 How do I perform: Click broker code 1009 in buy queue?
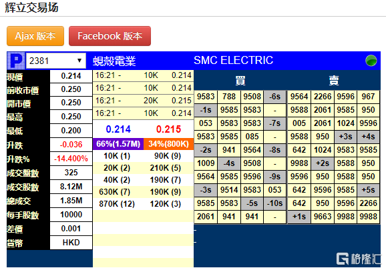point(206,163)
